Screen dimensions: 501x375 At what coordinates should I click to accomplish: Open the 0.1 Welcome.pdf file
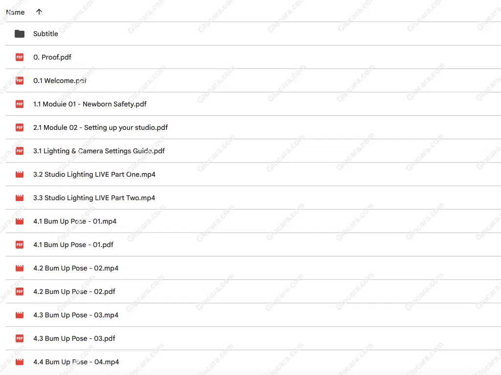pos(60,81)
